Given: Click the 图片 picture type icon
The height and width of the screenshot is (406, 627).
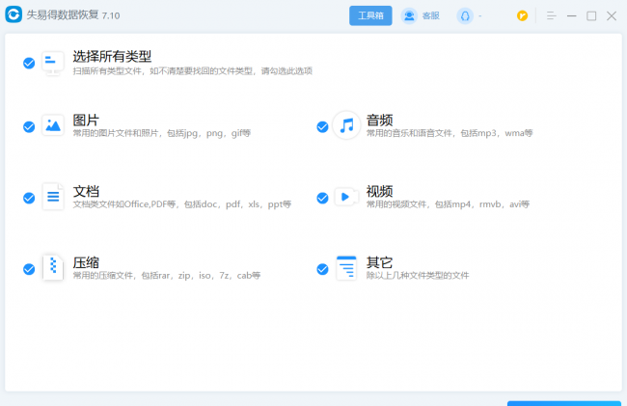Looking at the screenshot, I should 53,125.
